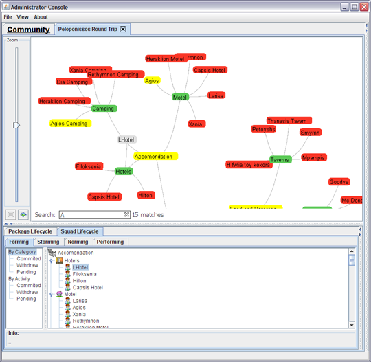Image resolution: width=371 pixels, height=362 pixels.
Task: Click the Motel category icon in the tree
Action: pos(59,294)
